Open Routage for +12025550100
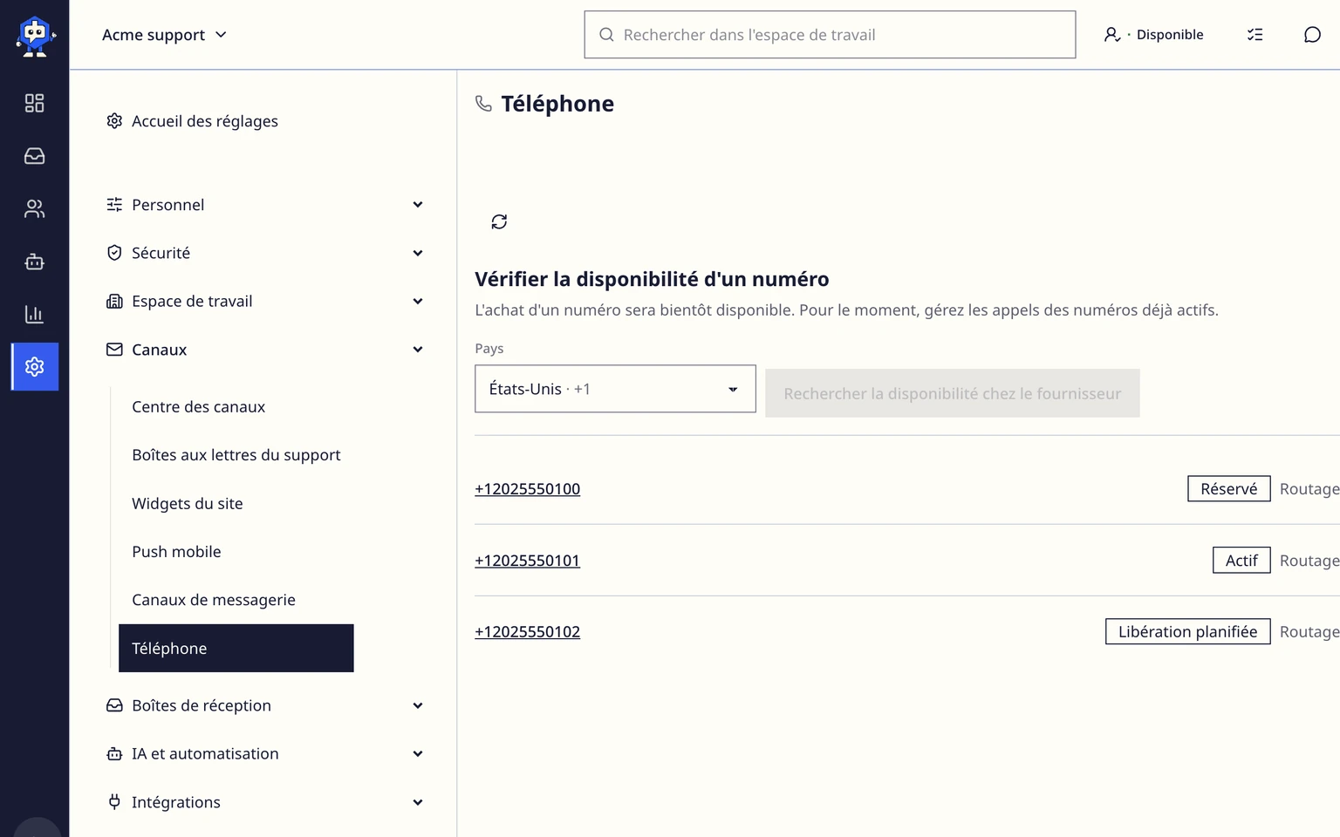 (1309, 489)
